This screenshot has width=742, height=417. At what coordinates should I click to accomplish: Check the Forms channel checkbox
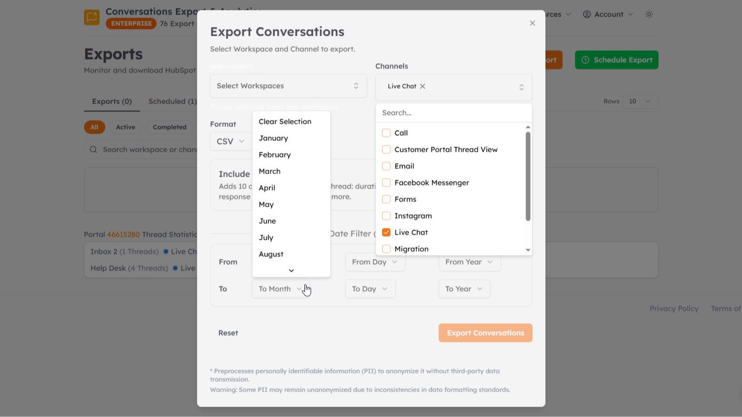click(386, 199)
